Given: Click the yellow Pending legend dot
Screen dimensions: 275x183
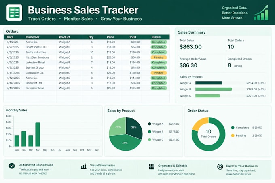Looking at the screenshot, I should [233, 135].
